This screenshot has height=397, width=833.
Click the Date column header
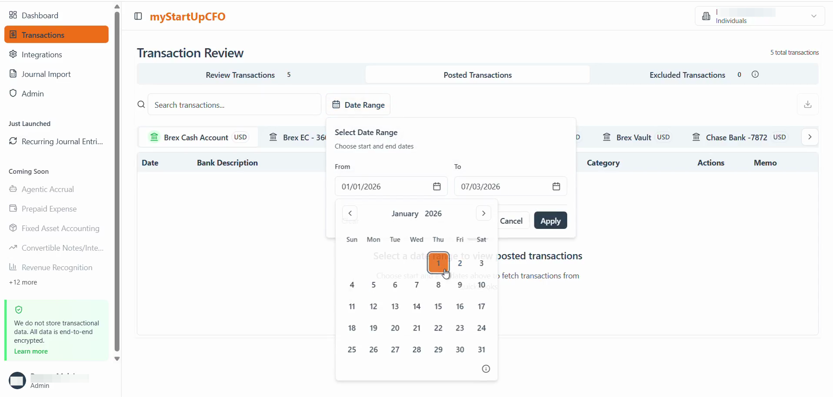(x=150, y=163)
